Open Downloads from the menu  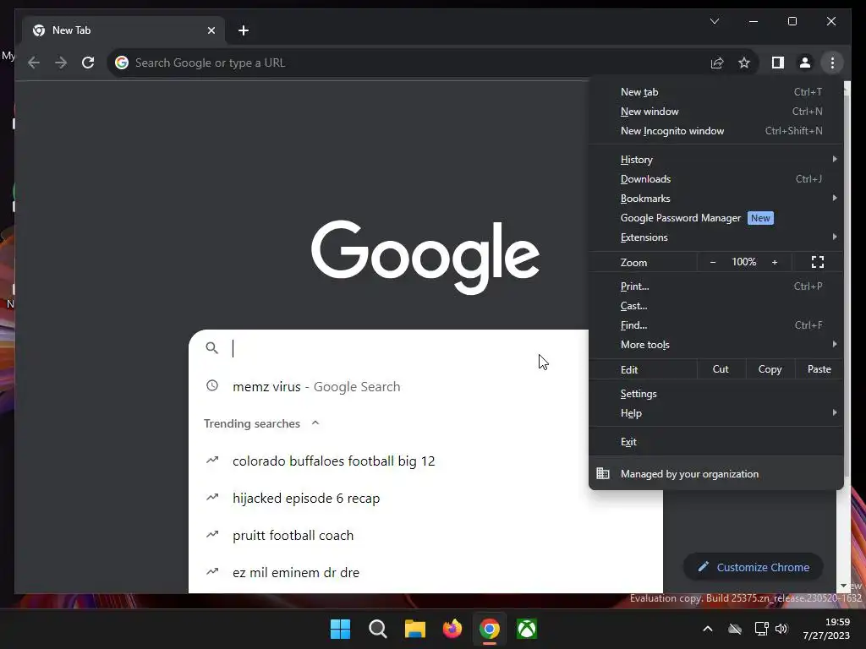(716, 179)
